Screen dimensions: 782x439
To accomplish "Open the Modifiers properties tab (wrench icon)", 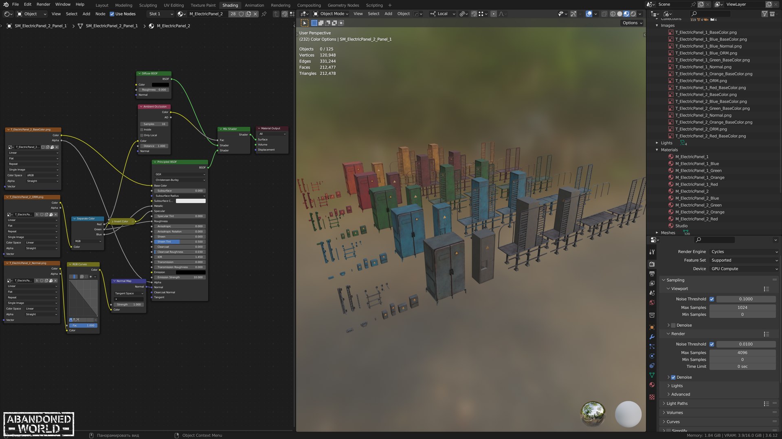I will [x=652, y=337].
